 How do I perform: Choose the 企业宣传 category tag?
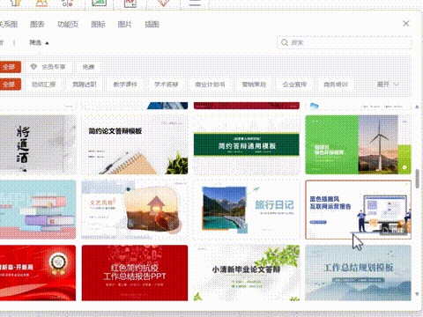[x=294, y=85]
